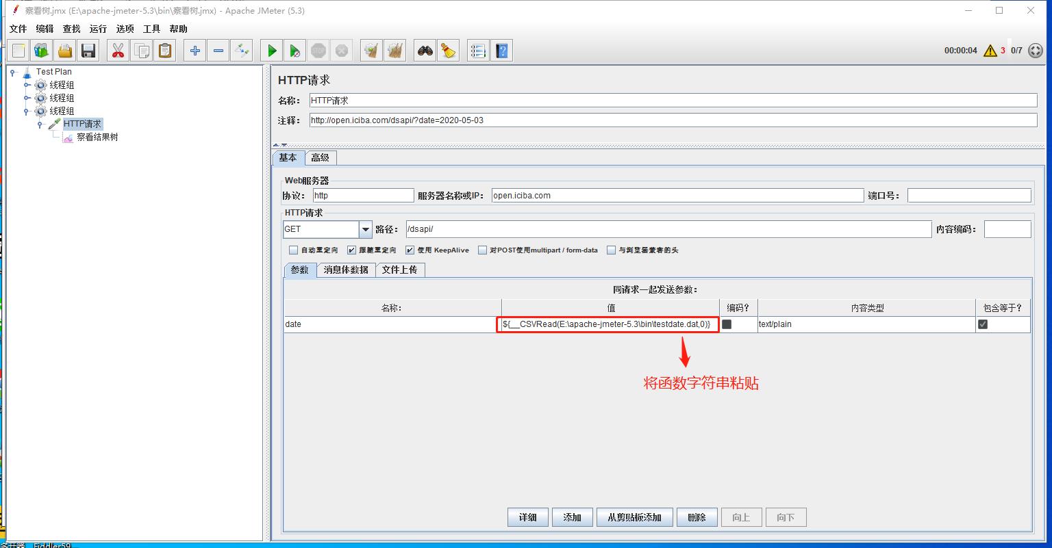The height and width of the screenshot is (548, 1052).
Task: Open the 文件 menu
Action: 18,29
